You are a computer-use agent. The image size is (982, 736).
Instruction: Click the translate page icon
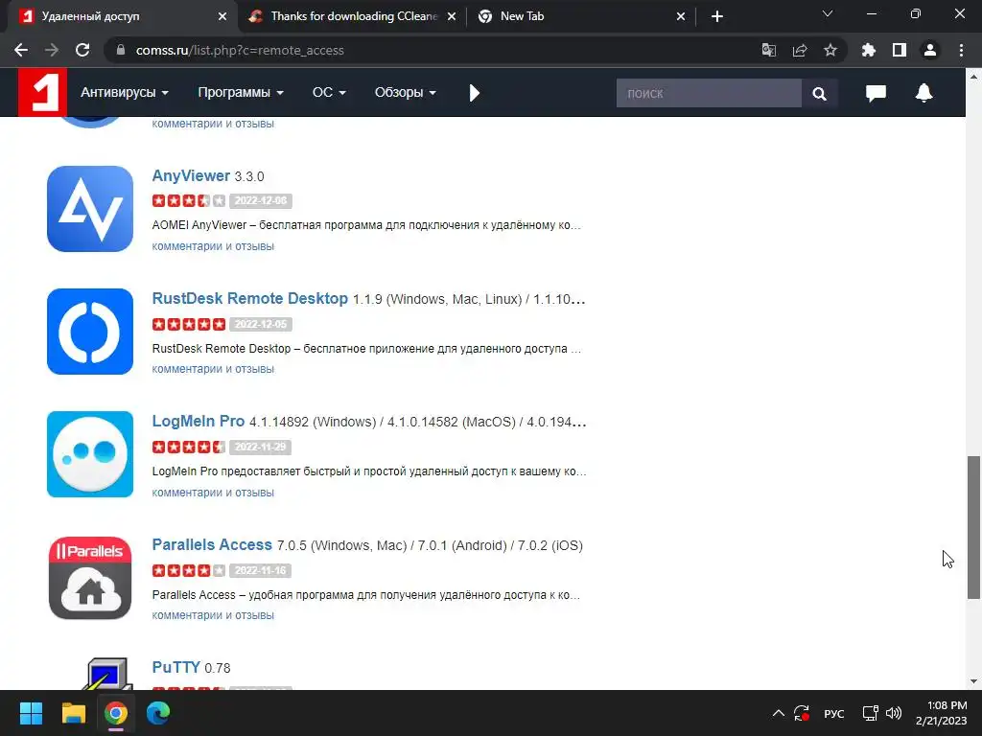[769, 50]
